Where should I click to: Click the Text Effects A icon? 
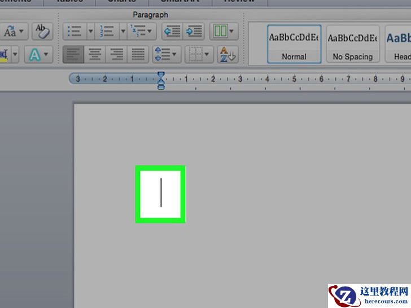pos(34,55)
